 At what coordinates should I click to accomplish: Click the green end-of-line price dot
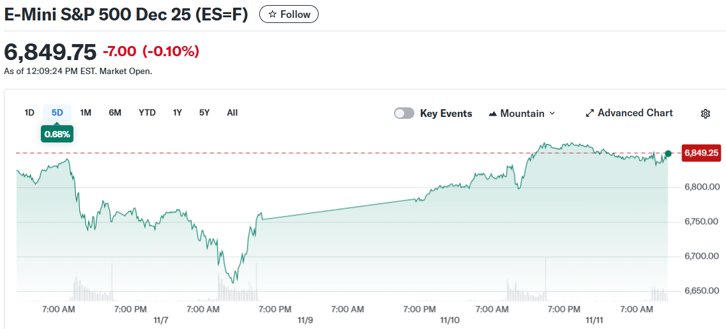(668, 153)
